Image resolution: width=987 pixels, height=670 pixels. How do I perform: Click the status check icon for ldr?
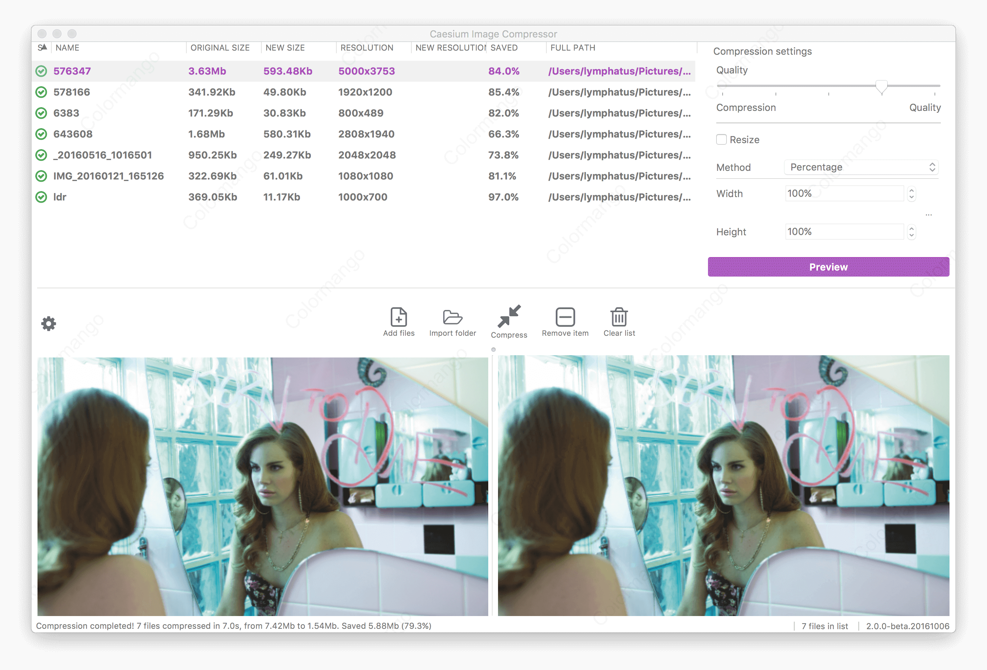[x=41, y=197]
